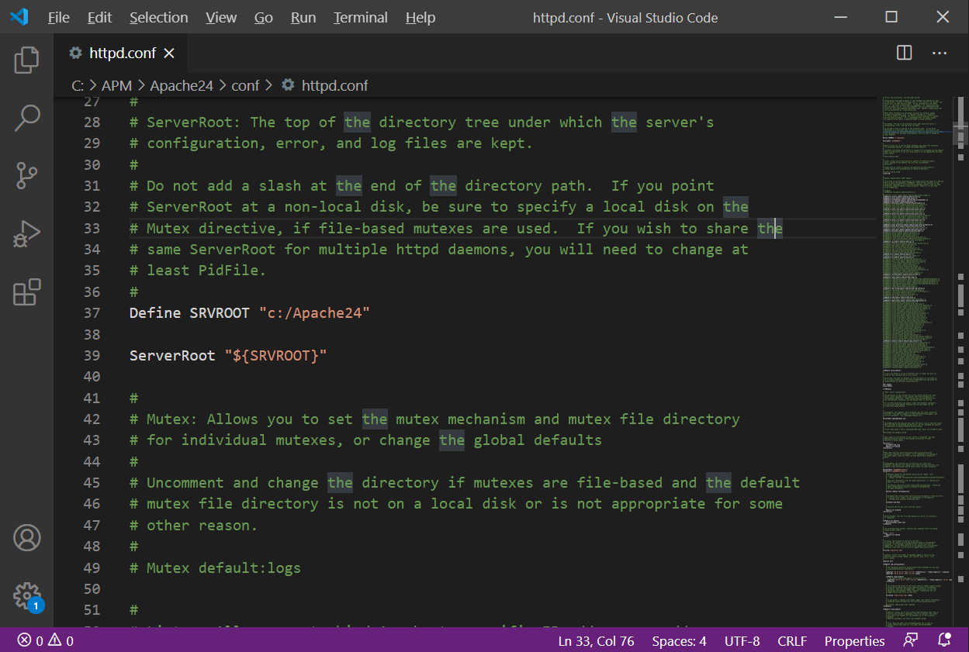969x652 pixels.
Task: Click the 'ServerRoot' directive on line 39
Action: (172, 356)
